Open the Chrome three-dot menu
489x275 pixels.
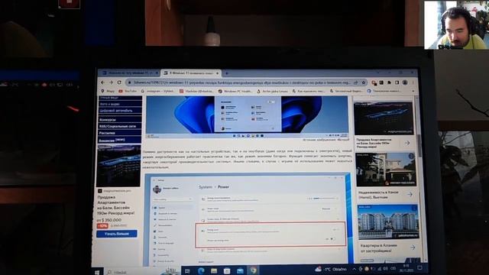(413, 82)
